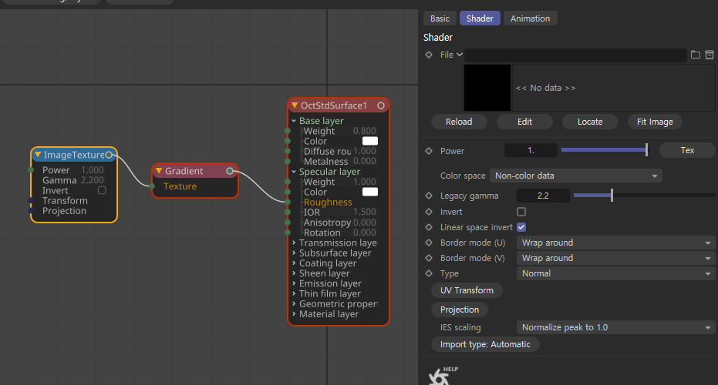The width and height of the screenshot is (718, 385).
Task: Expand the Thin film layer section
Action: (294, 293)
